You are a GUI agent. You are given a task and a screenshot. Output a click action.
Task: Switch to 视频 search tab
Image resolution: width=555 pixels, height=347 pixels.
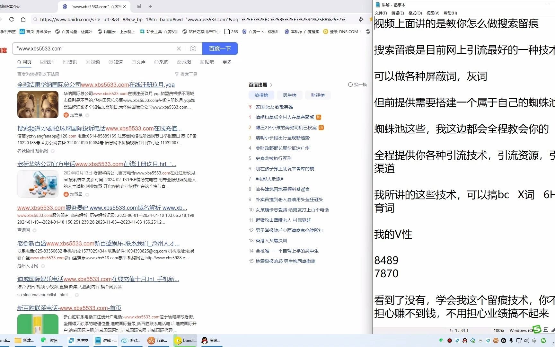(x=93, y=62)
